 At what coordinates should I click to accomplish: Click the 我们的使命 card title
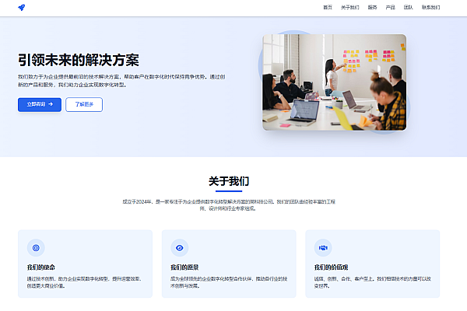point(41,267)
